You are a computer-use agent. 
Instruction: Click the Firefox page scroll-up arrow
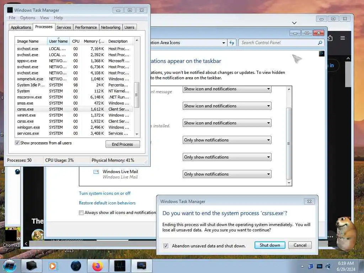(x=348, y=59)
